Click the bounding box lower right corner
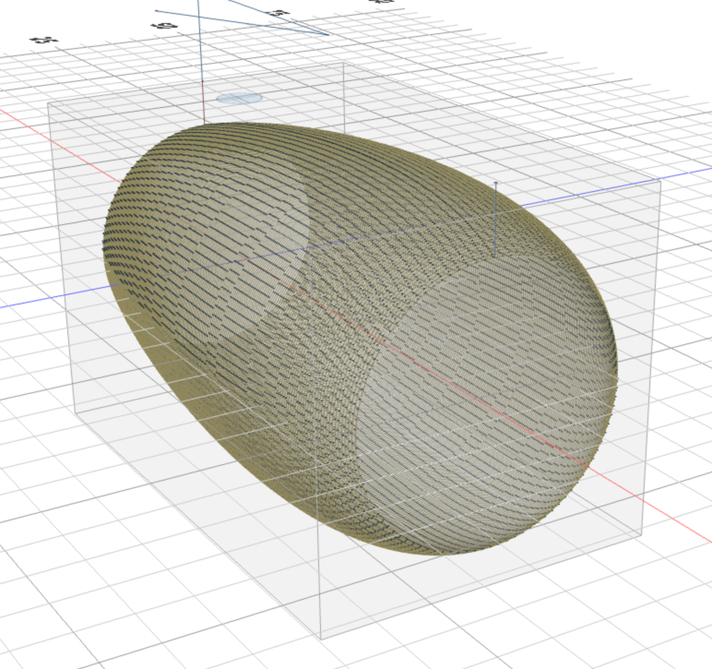 [641, 535]
